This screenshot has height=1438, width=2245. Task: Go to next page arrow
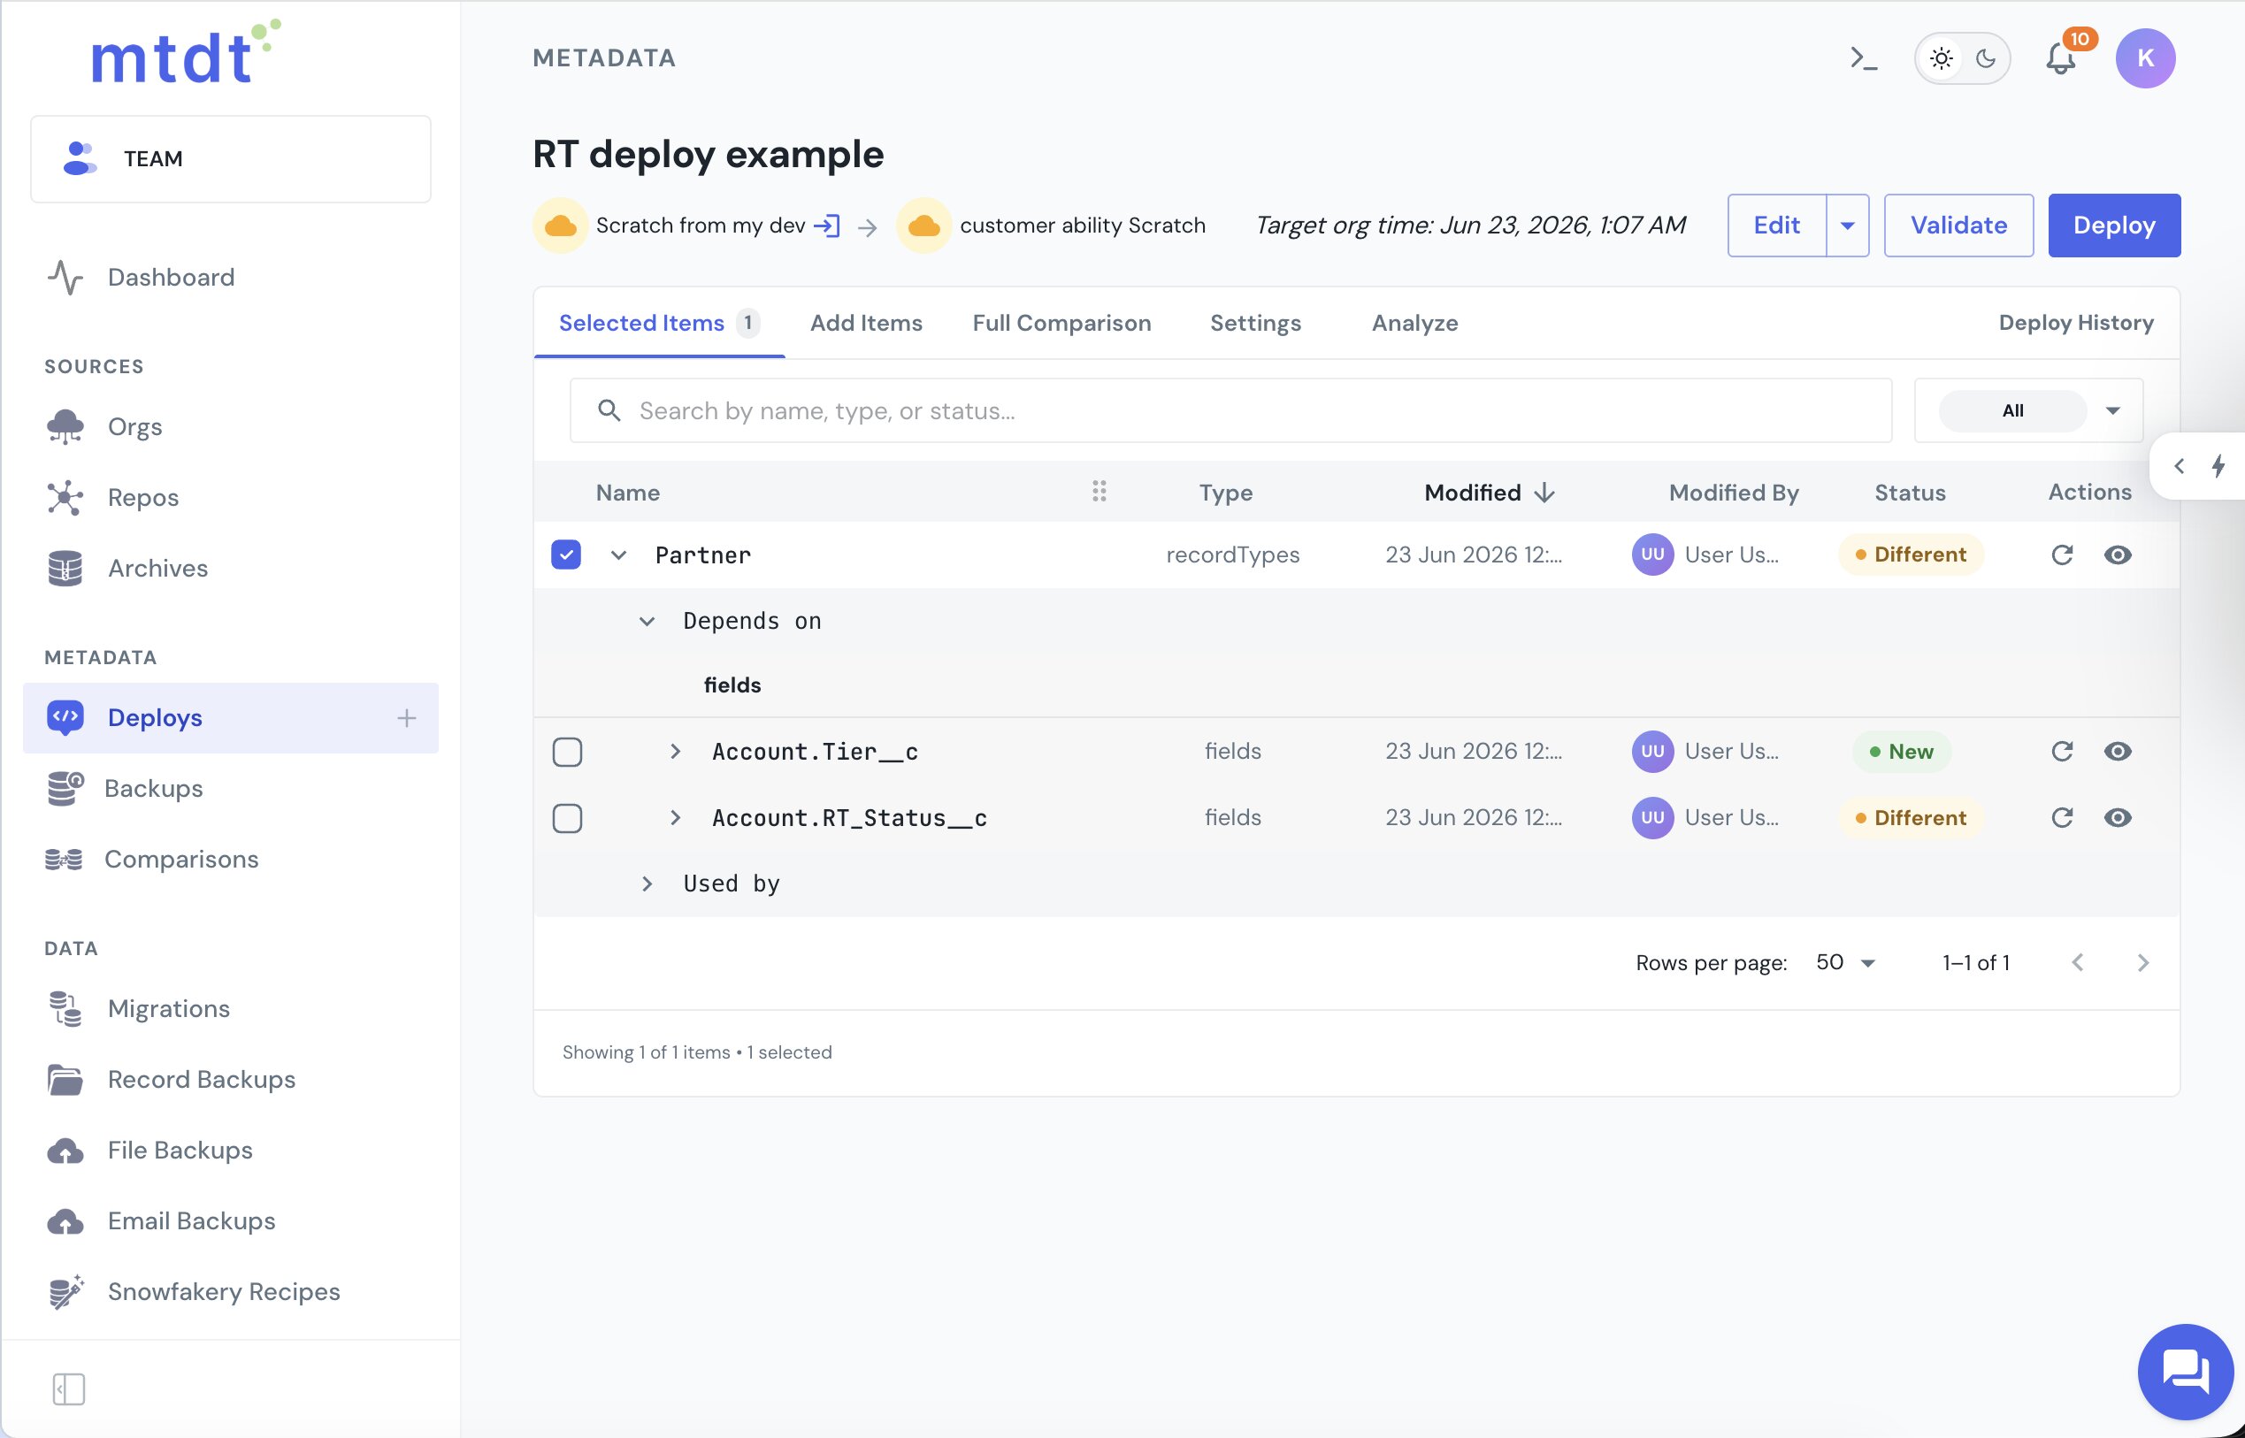tap(2143, 963)
